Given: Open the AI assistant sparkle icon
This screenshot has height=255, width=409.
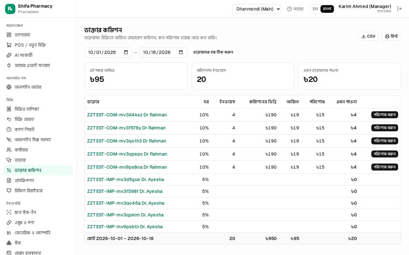Looking at the screenshot, I should coord(9,55).
